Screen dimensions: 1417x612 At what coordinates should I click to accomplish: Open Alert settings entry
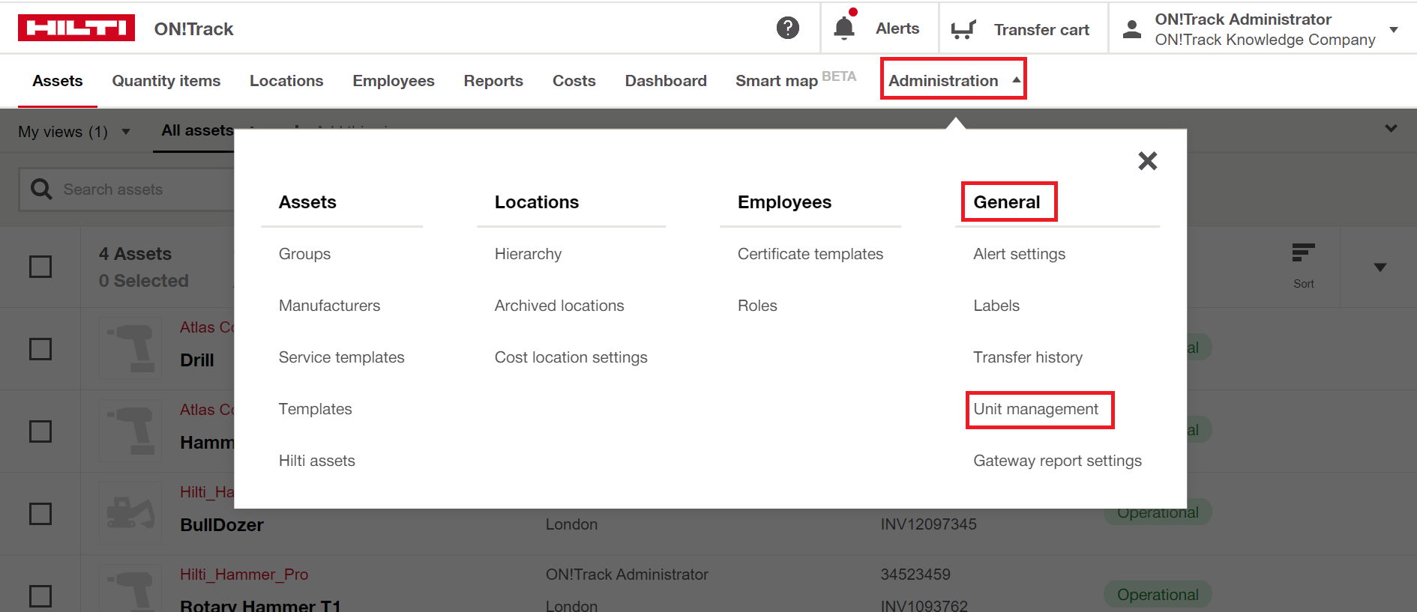tap(1019, 254)
